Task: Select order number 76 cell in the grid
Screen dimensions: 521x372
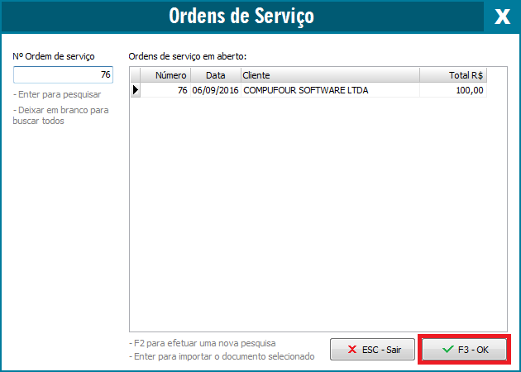Action: point(165,90)
